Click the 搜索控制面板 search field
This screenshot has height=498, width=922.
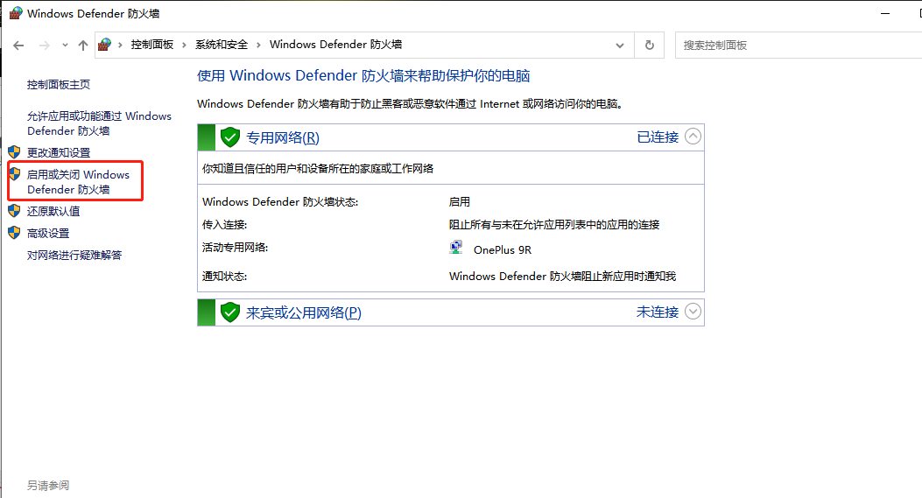pyautogui.click(x=799, y=46)
